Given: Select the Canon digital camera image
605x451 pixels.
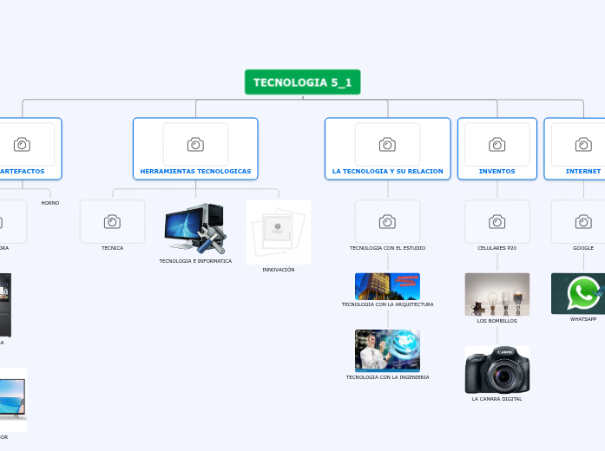Looking at the screenshot, I should tap(496, 369).
